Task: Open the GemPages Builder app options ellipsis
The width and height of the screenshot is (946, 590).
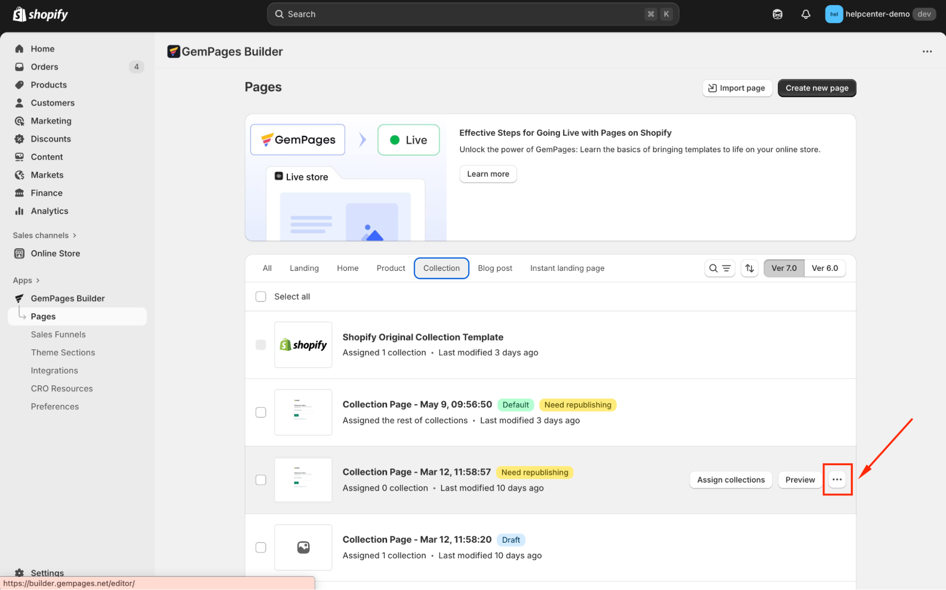Action: (927, 52)
